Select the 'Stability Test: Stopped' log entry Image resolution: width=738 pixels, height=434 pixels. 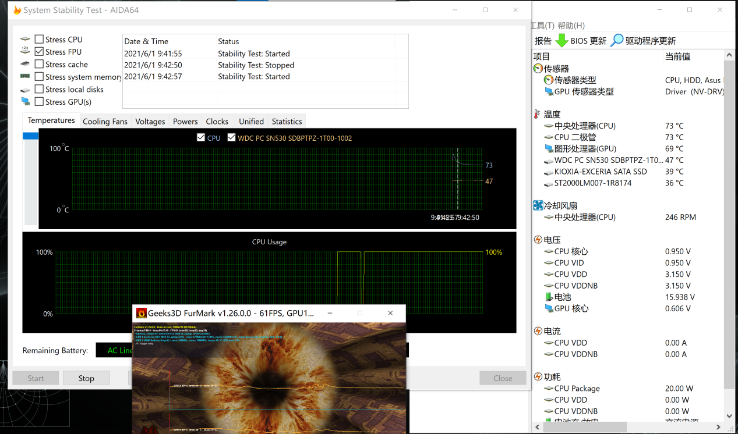click(265, 65)
